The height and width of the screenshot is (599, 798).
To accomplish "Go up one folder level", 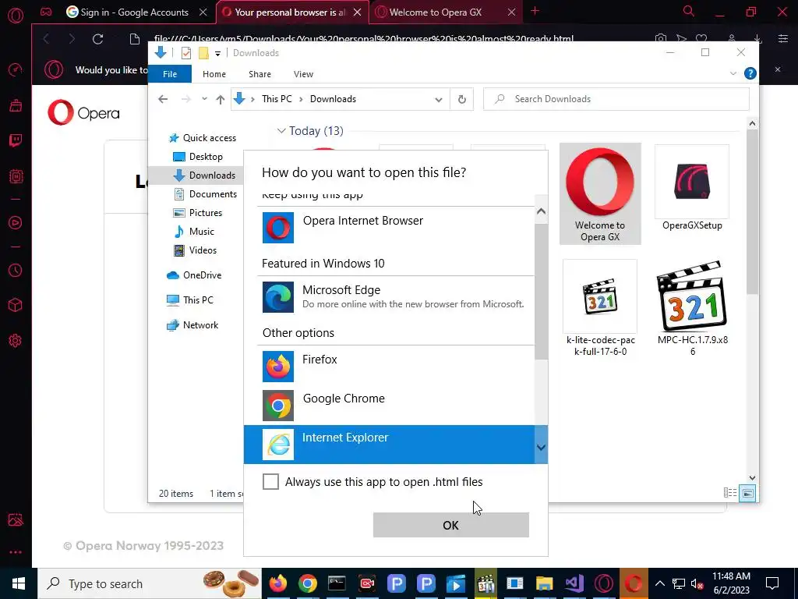I will tap(221, 99).
